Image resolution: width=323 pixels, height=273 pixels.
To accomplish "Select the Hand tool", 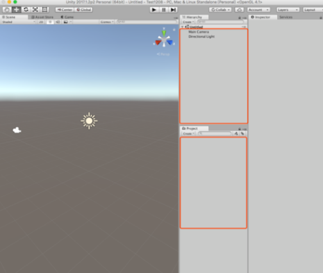I will click(7, 10).
